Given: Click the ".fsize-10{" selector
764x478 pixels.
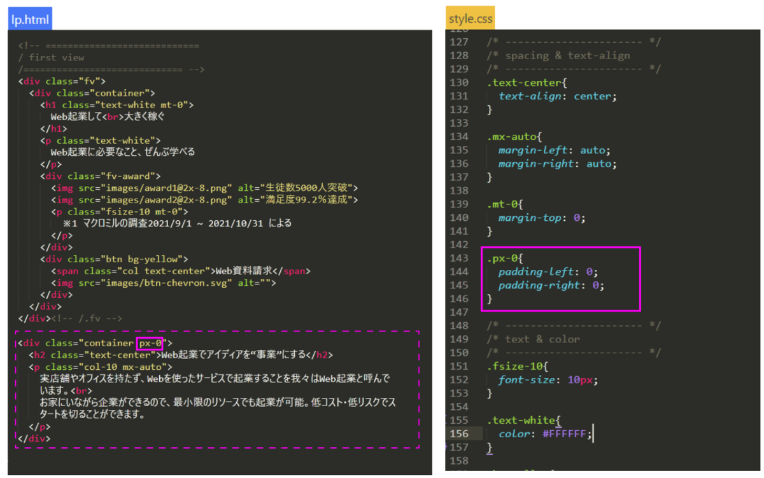Looking at the screenshot, I should (516, 366).
